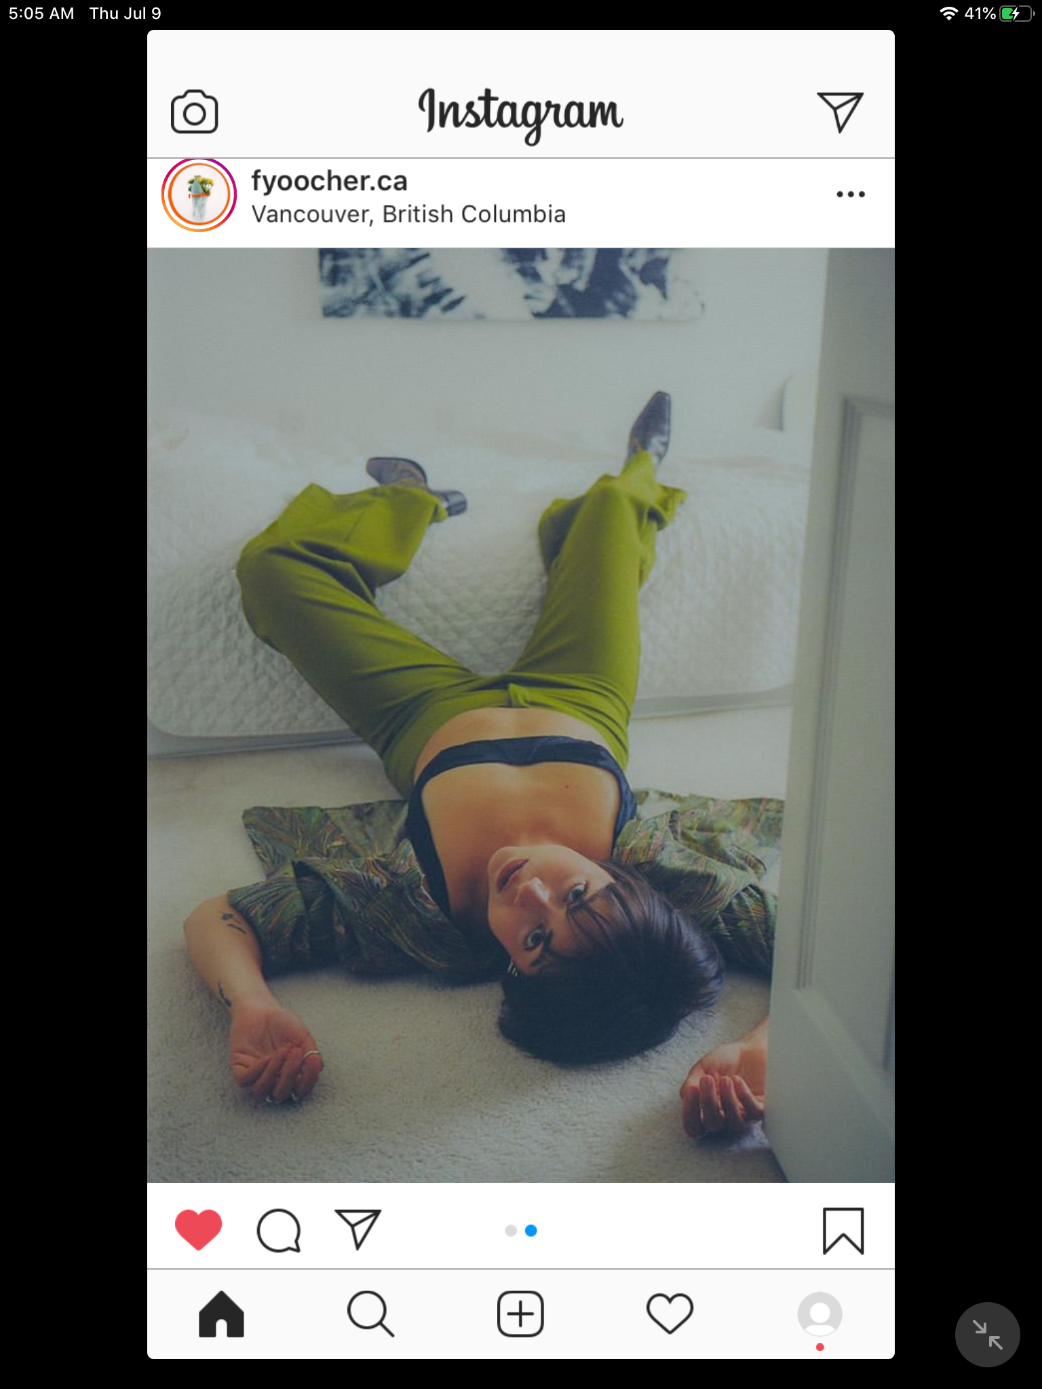Create new post with plus icon

coord(520,1314)
